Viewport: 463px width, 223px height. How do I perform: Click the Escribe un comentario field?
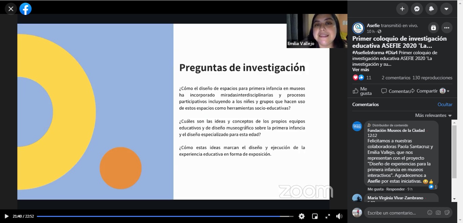click(393, 213)
